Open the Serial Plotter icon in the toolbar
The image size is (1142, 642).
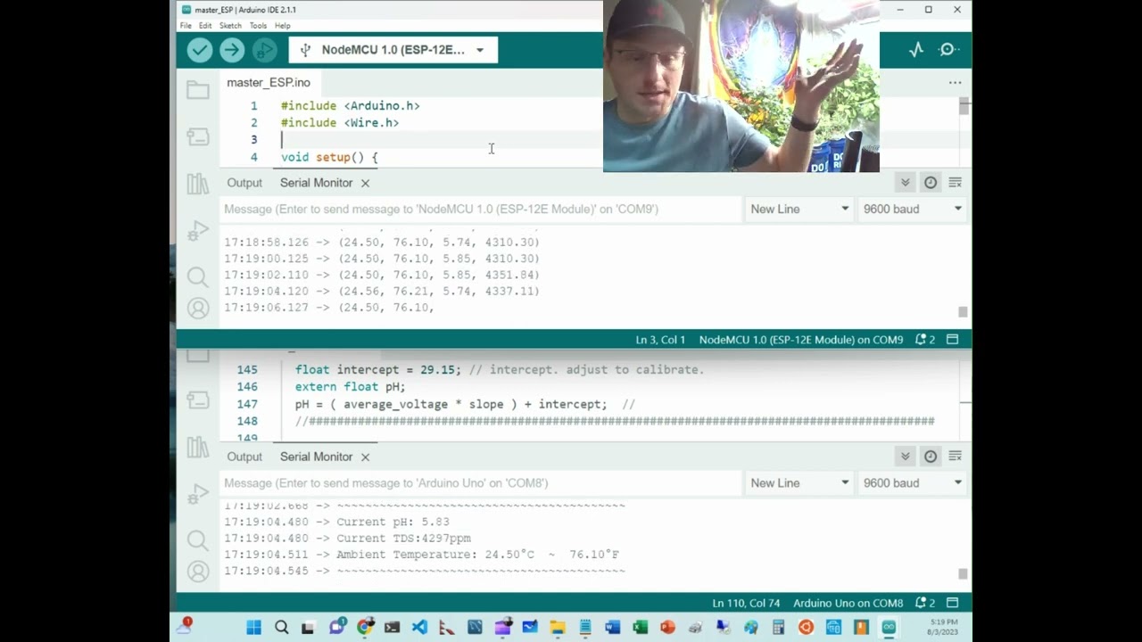pyautogui.click(x=916, y=50)
